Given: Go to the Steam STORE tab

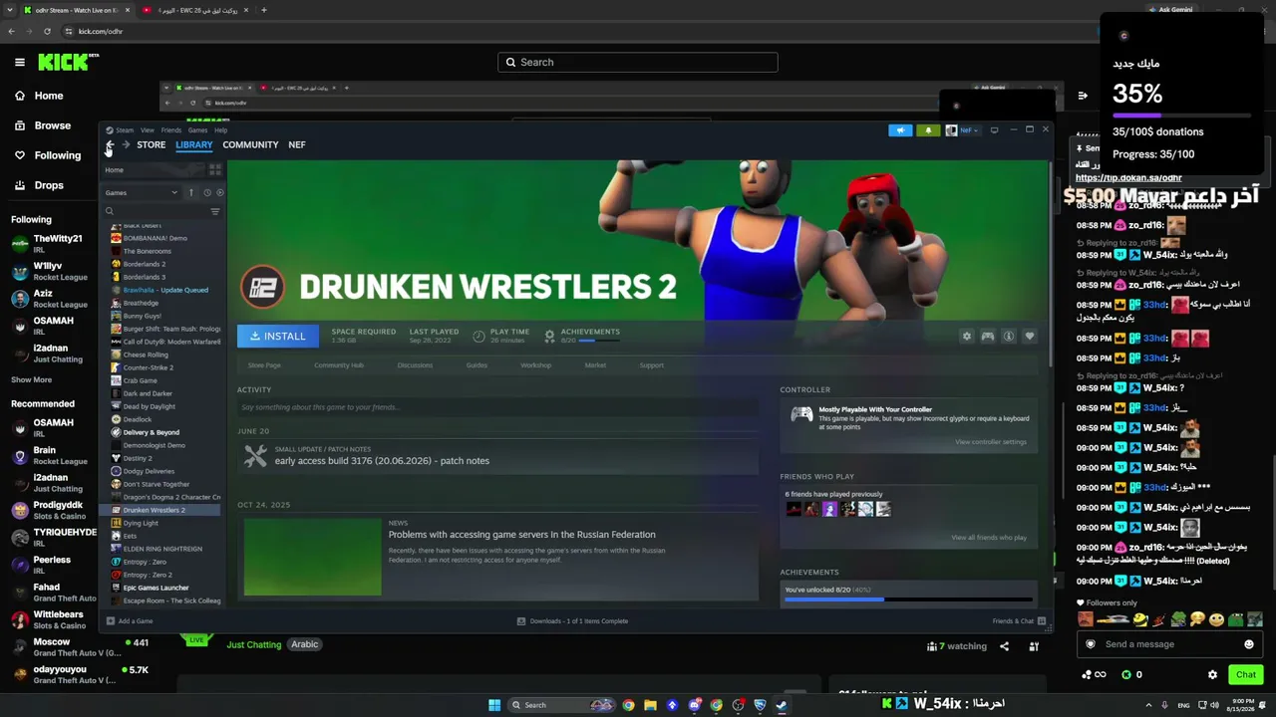Looking at the screenshot, I should 152,145.
